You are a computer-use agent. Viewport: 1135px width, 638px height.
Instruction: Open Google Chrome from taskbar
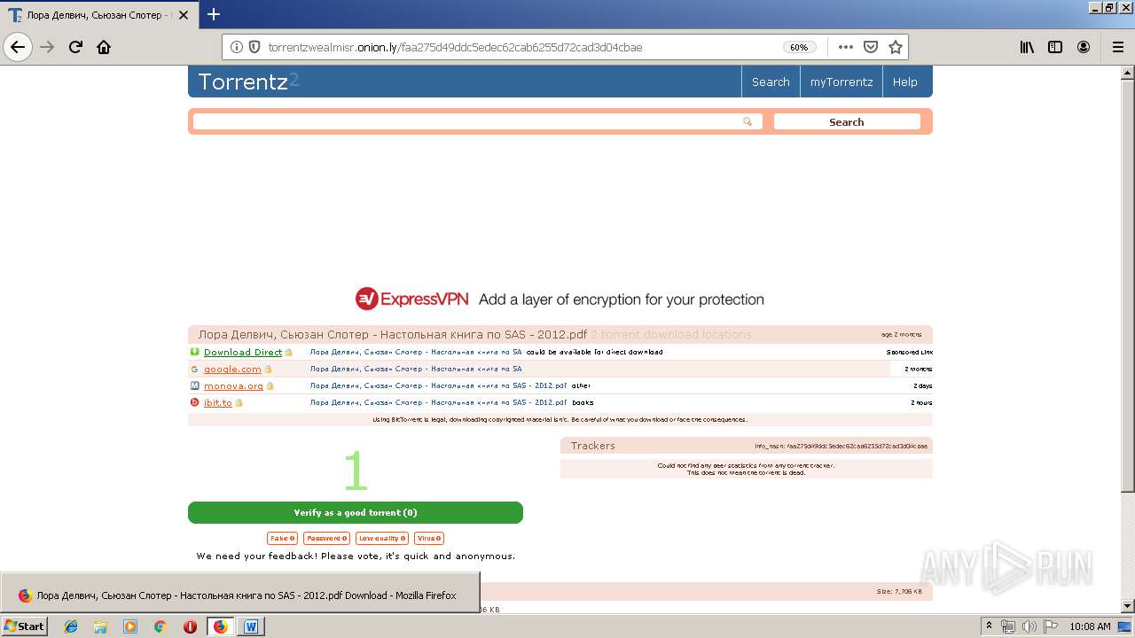160,626
